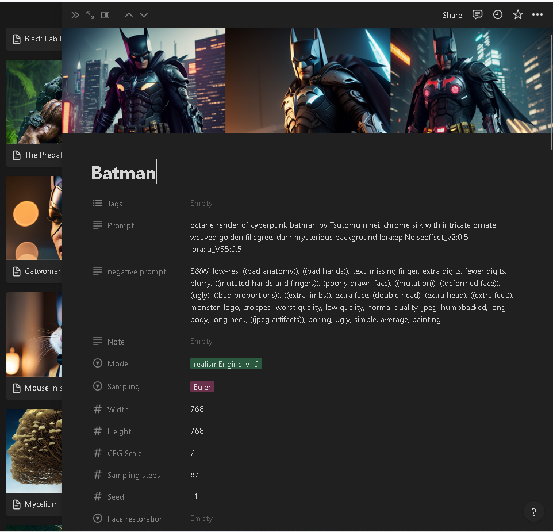Open the Model property label
This screenshot has height=532, width=553.
click(x=118, y=363)
